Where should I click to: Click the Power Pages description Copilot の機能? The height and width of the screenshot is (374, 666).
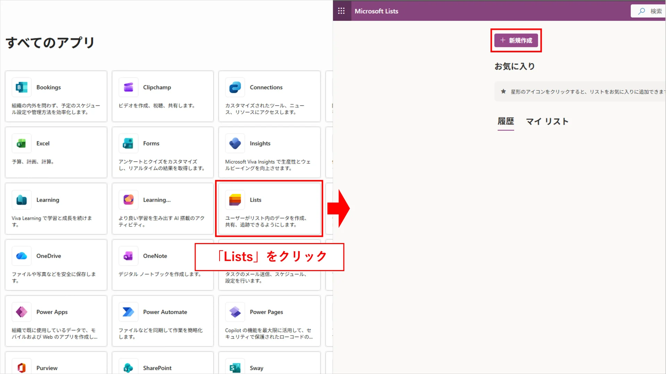[x=269, y=333]
